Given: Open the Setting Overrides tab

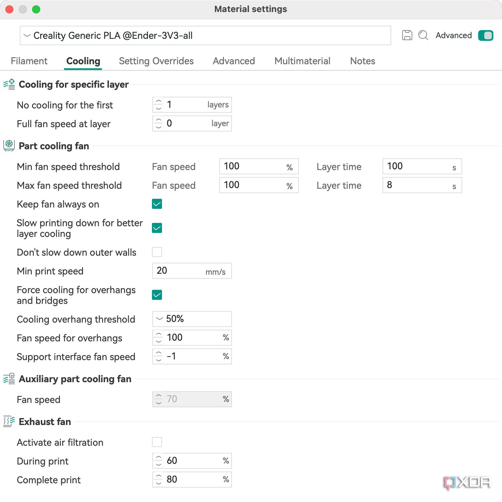Looking at the screenshot, I should pyautogui.click(x=156, y=61).
